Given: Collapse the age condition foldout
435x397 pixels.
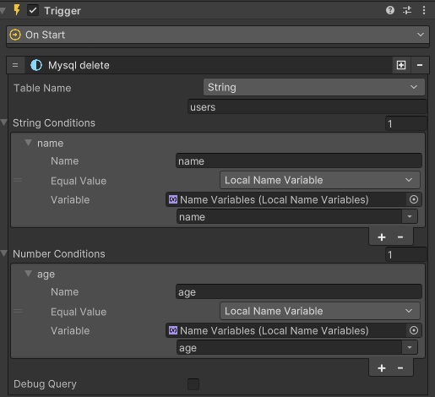Looking at the screenshot, I should coord(28,274).
